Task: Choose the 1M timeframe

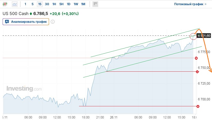Action: (x=83, y=4)
